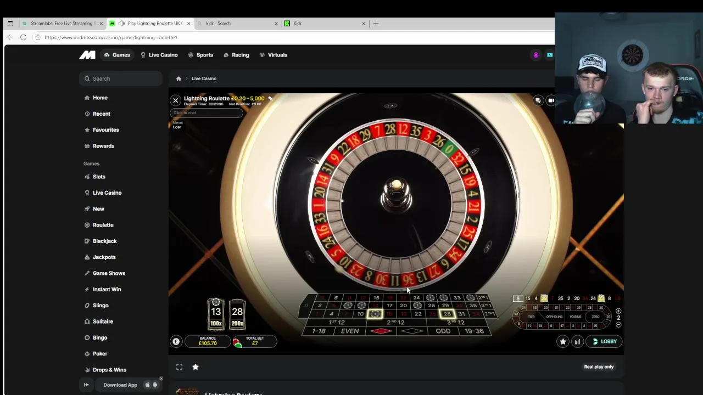Bet on EVEN
This screenshot has height=395, width=703.
pyautogui.click(x=350, y=331)
